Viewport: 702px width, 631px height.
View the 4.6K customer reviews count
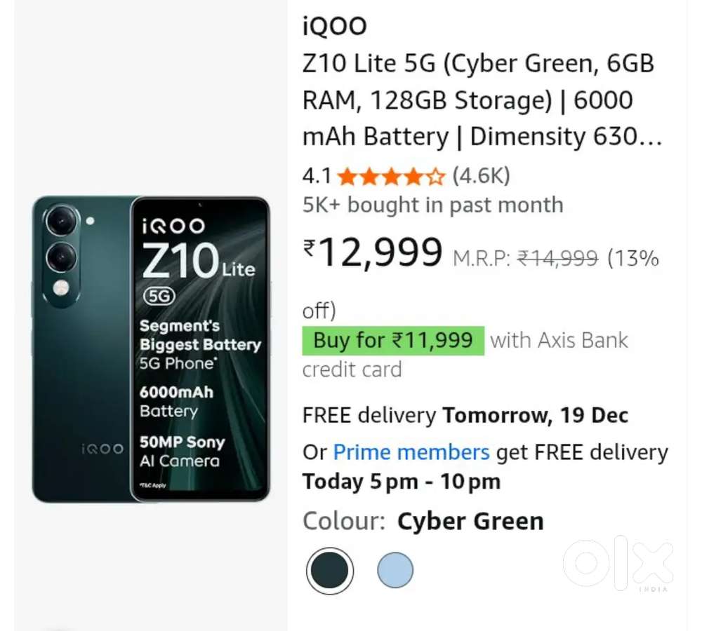tap(481, 176)
